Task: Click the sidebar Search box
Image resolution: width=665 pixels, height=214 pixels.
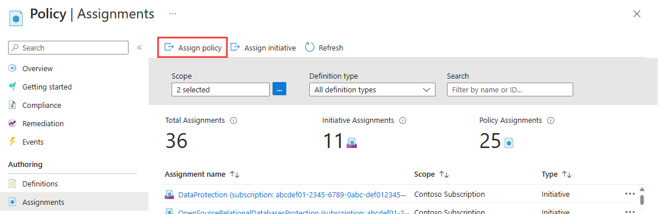Action: tap(68, 48)
